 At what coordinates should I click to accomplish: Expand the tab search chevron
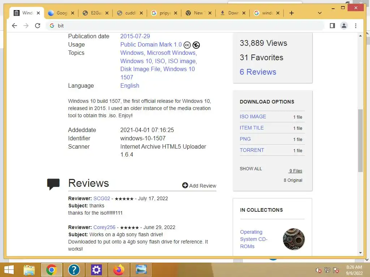(319, 13)
